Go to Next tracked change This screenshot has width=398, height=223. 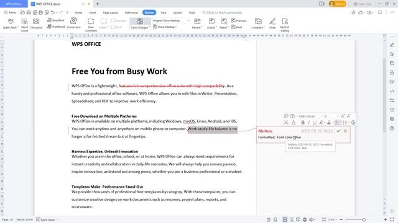(236, 27)
